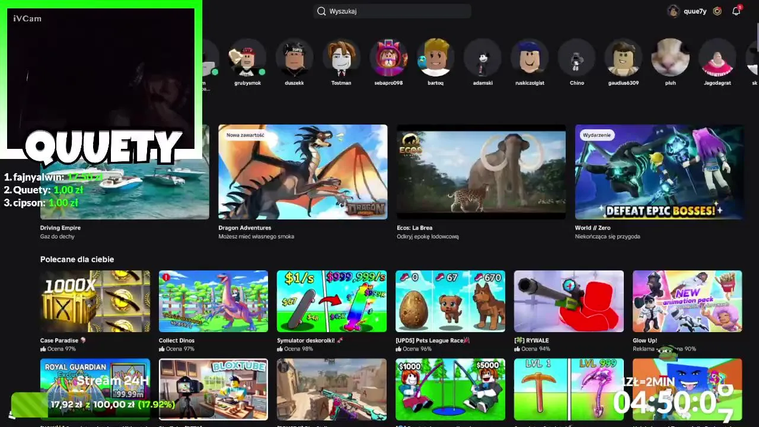759x427 pixels.
Task: Open the notifications bell
Action: pyautogui.click(x=736, y=11)
